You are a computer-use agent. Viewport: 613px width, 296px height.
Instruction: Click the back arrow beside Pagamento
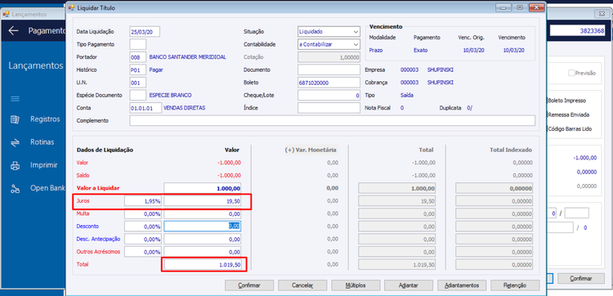click(x=13, y=31)
